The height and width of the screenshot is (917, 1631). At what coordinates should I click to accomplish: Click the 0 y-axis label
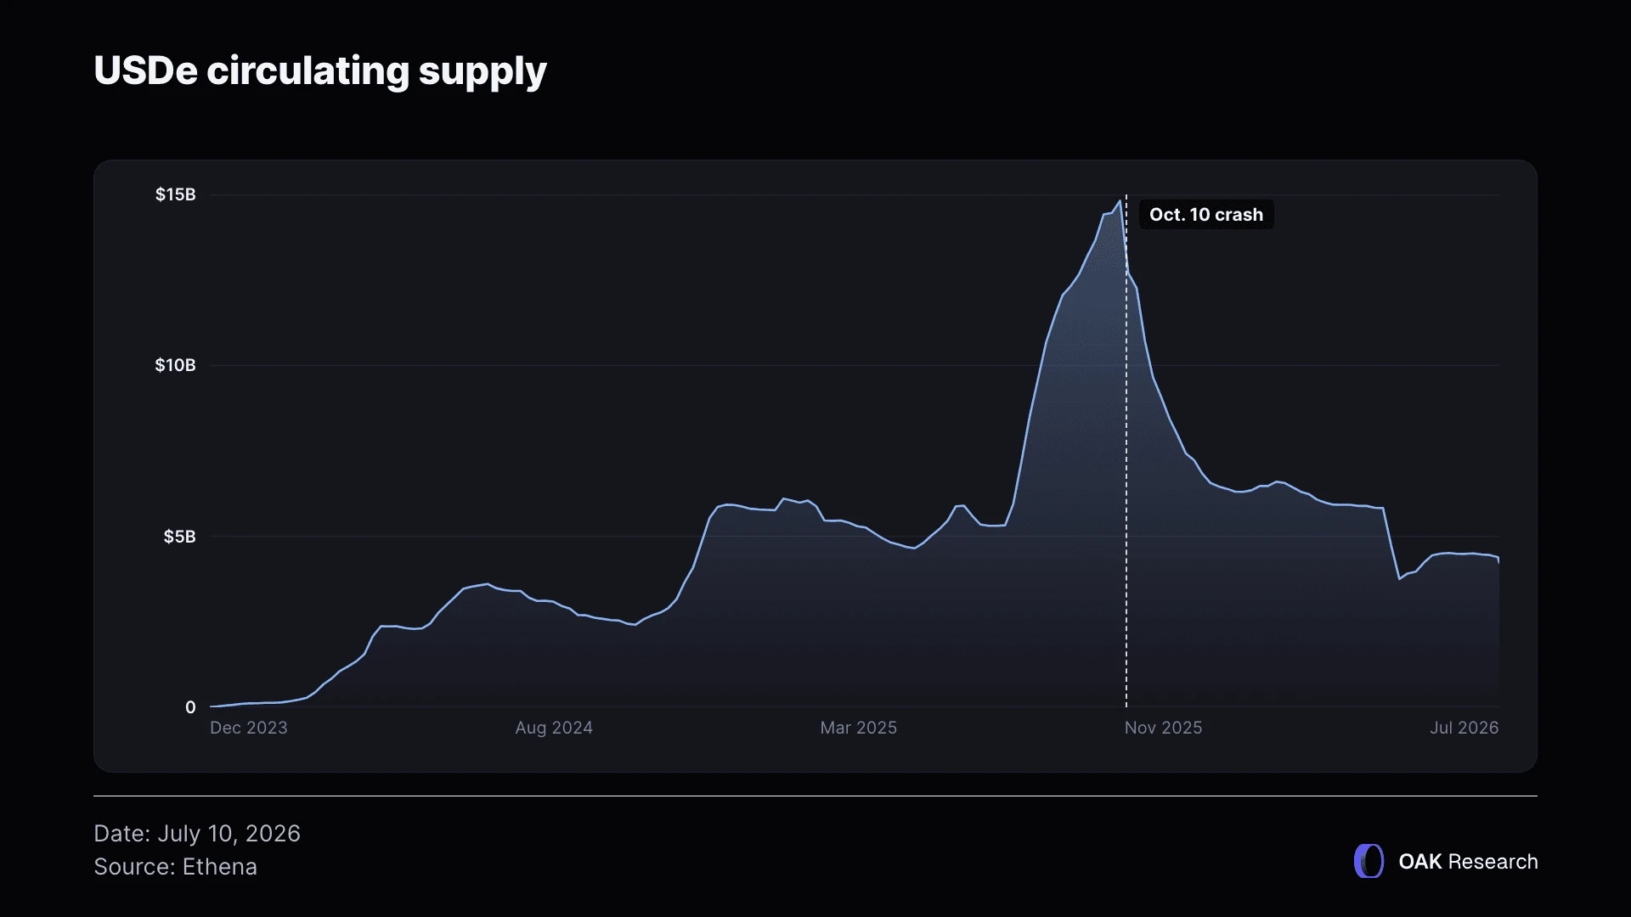(x=190, y=707)
